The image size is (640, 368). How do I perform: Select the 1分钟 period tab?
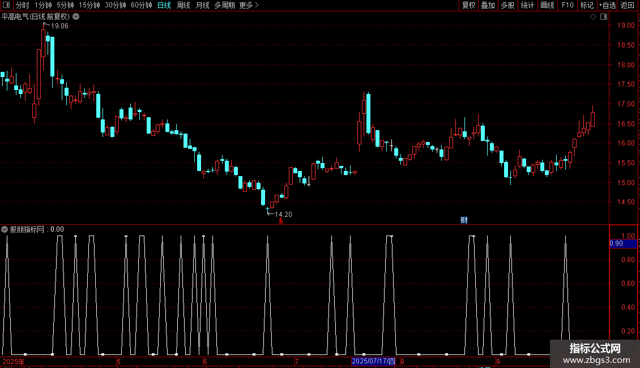(43, 5)
